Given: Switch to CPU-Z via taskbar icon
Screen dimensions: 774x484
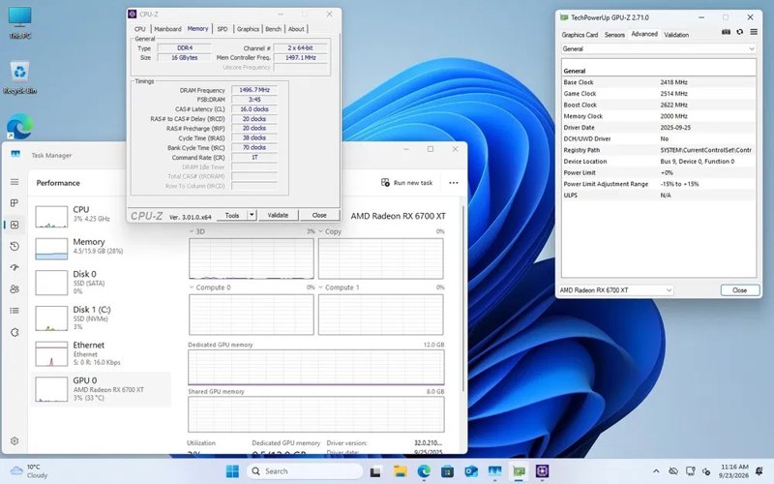Looking at the screenshot, I should click(543, 471).
